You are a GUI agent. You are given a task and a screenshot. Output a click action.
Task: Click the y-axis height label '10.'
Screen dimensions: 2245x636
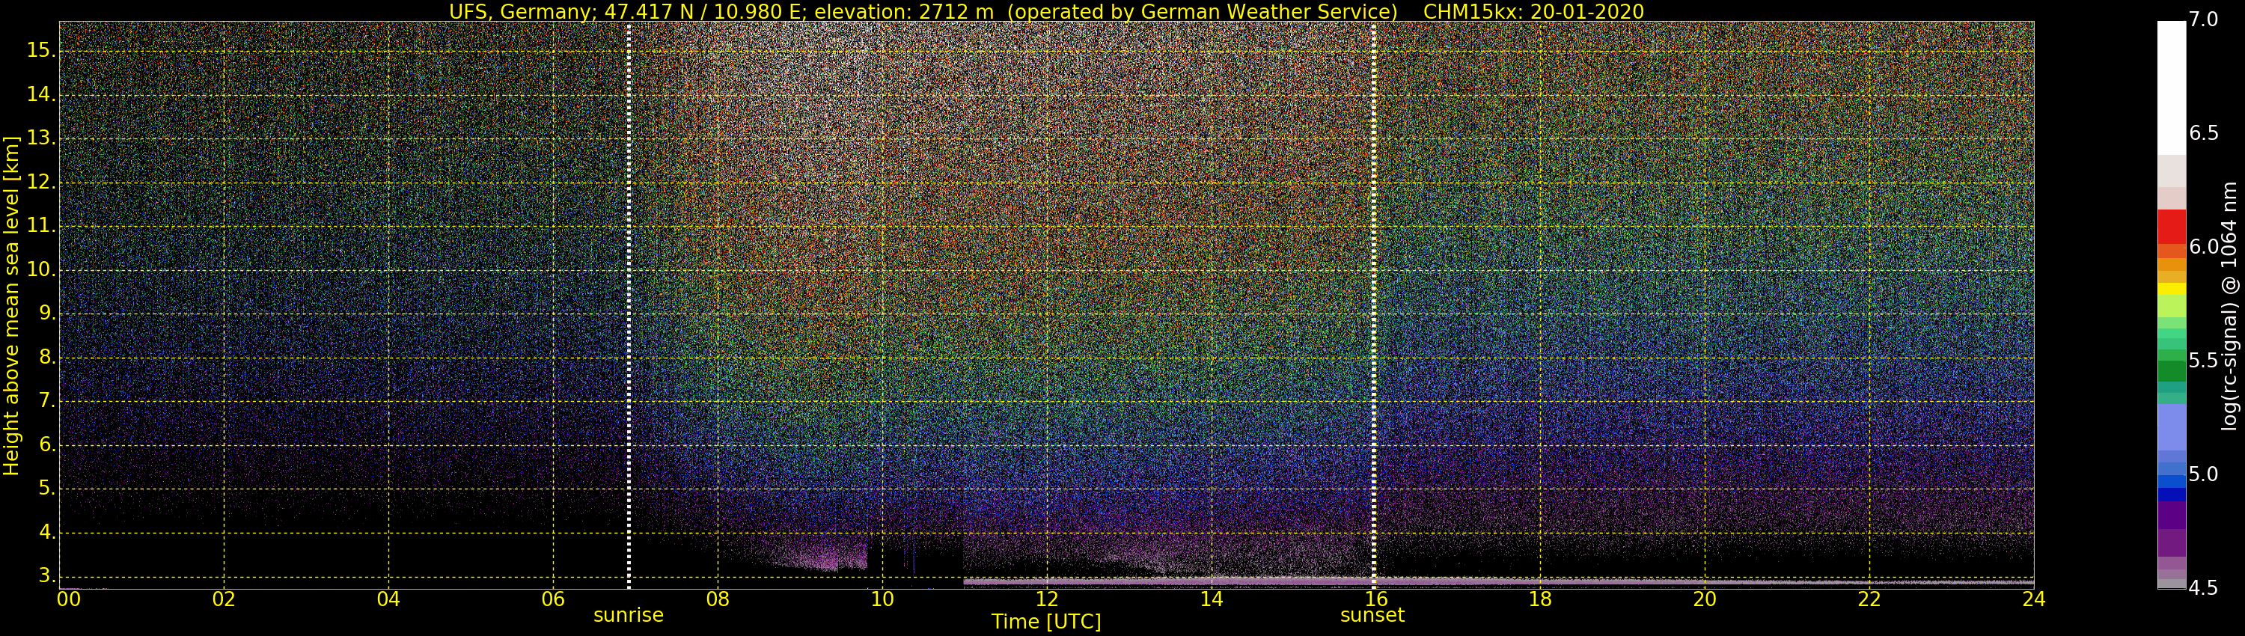pos(41,269)
